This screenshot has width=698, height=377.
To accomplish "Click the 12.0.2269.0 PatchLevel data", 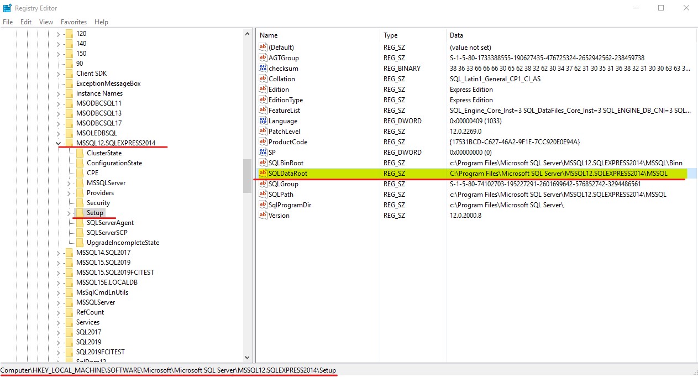I will tap(466, 132).
